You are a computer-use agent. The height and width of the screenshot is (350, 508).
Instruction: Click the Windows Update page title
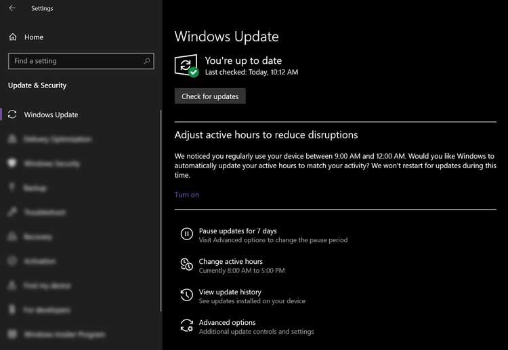pos(226,37)
